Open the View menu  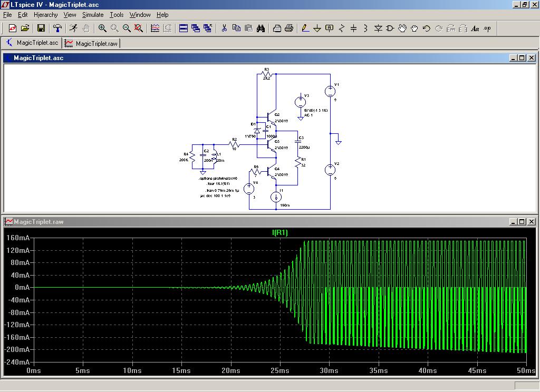coord(70,15)
